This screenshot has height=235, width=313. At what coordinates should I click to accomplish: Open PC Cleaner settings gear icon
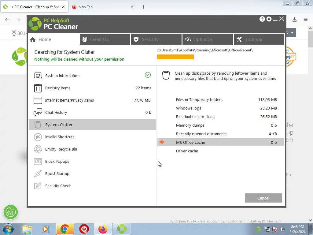click(x=269, y=19)
